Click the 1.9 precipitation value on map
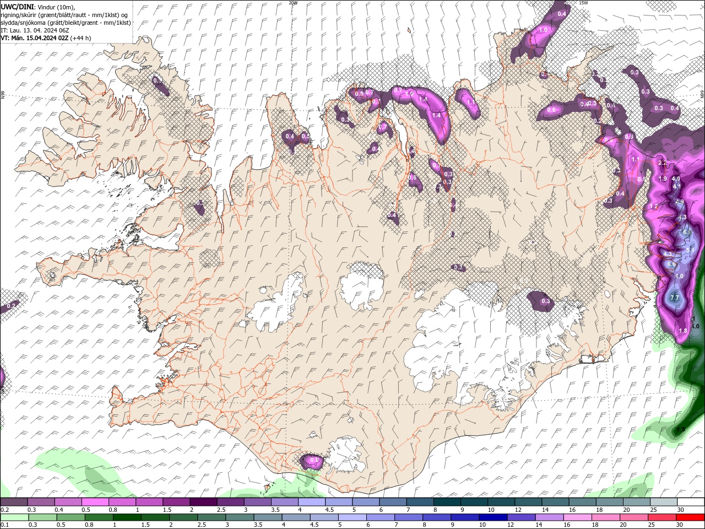The height and width of the screenshot is (529, 705). coord(663,179)
